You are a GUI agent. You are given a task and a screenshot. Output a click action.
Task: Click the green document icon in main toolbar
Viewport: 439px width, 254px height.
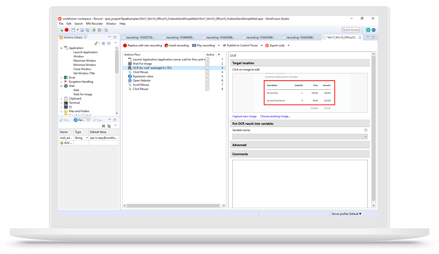[x=94, y=30]
